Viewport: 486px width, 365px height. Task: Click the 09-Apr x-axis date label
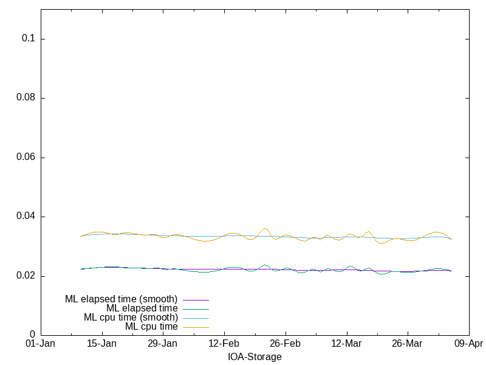click(468, 344)
